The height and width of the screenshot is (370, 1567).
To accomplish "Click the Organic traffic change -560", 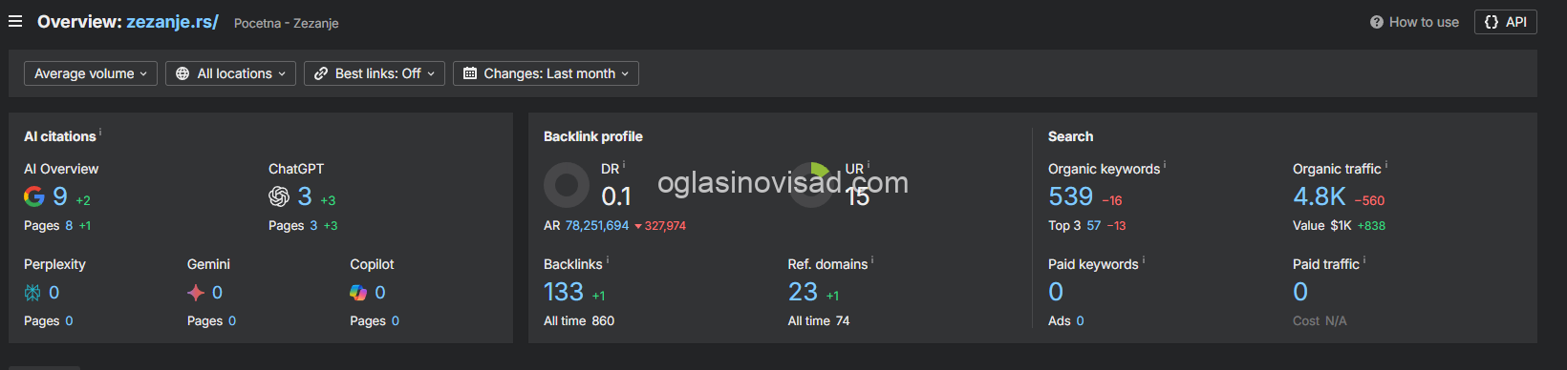I will pyautogui.click(x=1369, y=200).
